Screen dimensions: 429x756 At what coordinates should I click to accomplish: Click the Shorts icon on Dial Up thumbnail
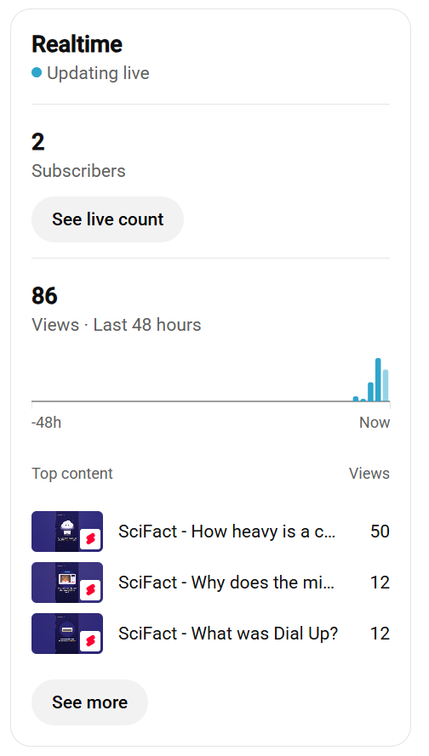point(89,641)
